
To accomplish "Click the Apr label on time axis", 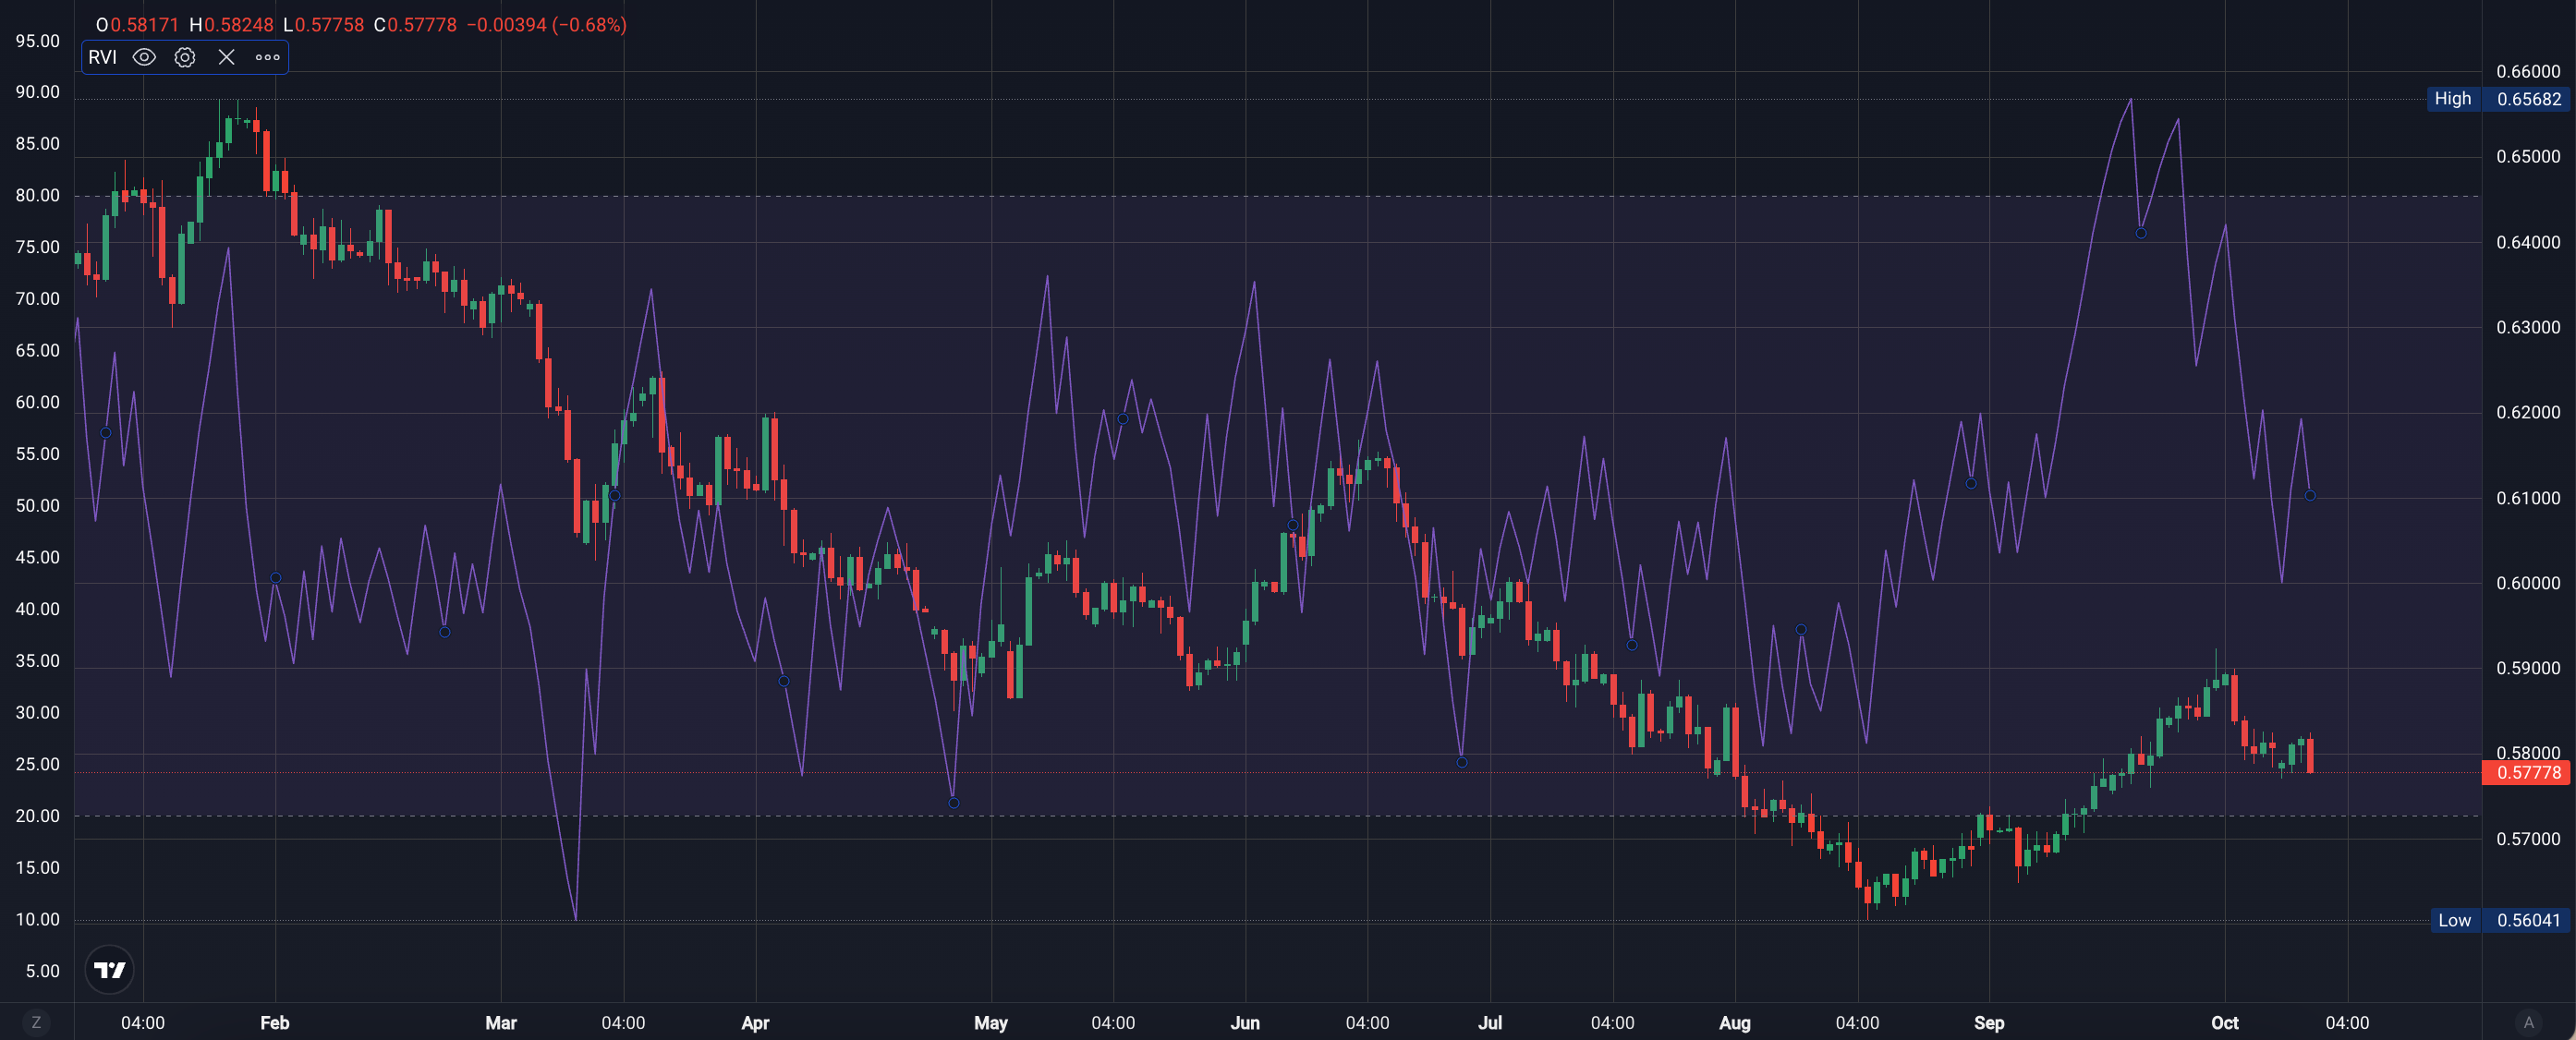I will tap(755, 1022).
